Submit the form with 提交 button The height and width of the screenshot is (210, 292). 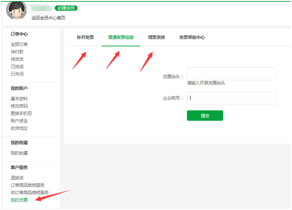[x=205, y=116]
